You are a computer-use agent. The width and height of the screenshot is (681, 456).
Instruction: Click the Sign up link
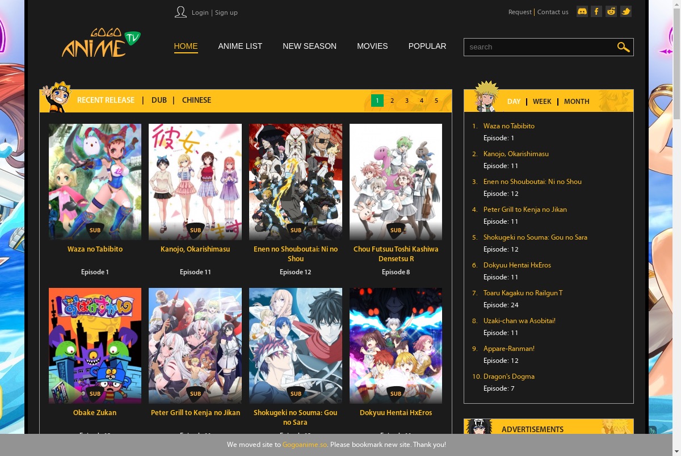pos(226,12)
